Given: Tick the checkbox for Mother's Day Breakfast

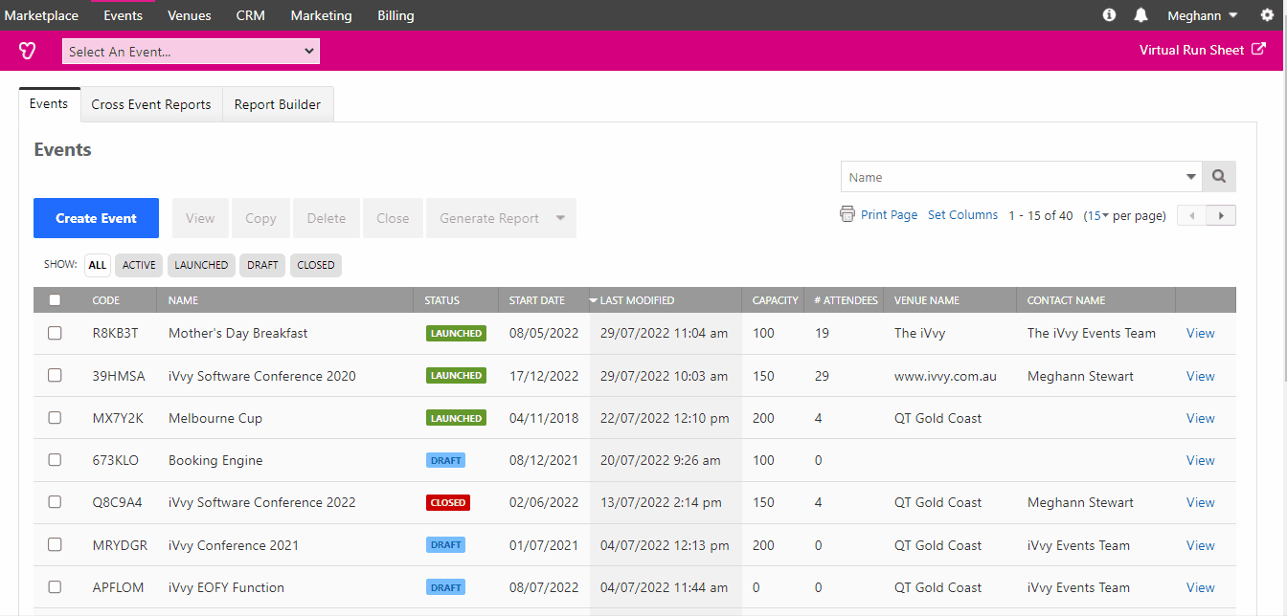Looking at the screenshot, I should click(x=55, y=333).
